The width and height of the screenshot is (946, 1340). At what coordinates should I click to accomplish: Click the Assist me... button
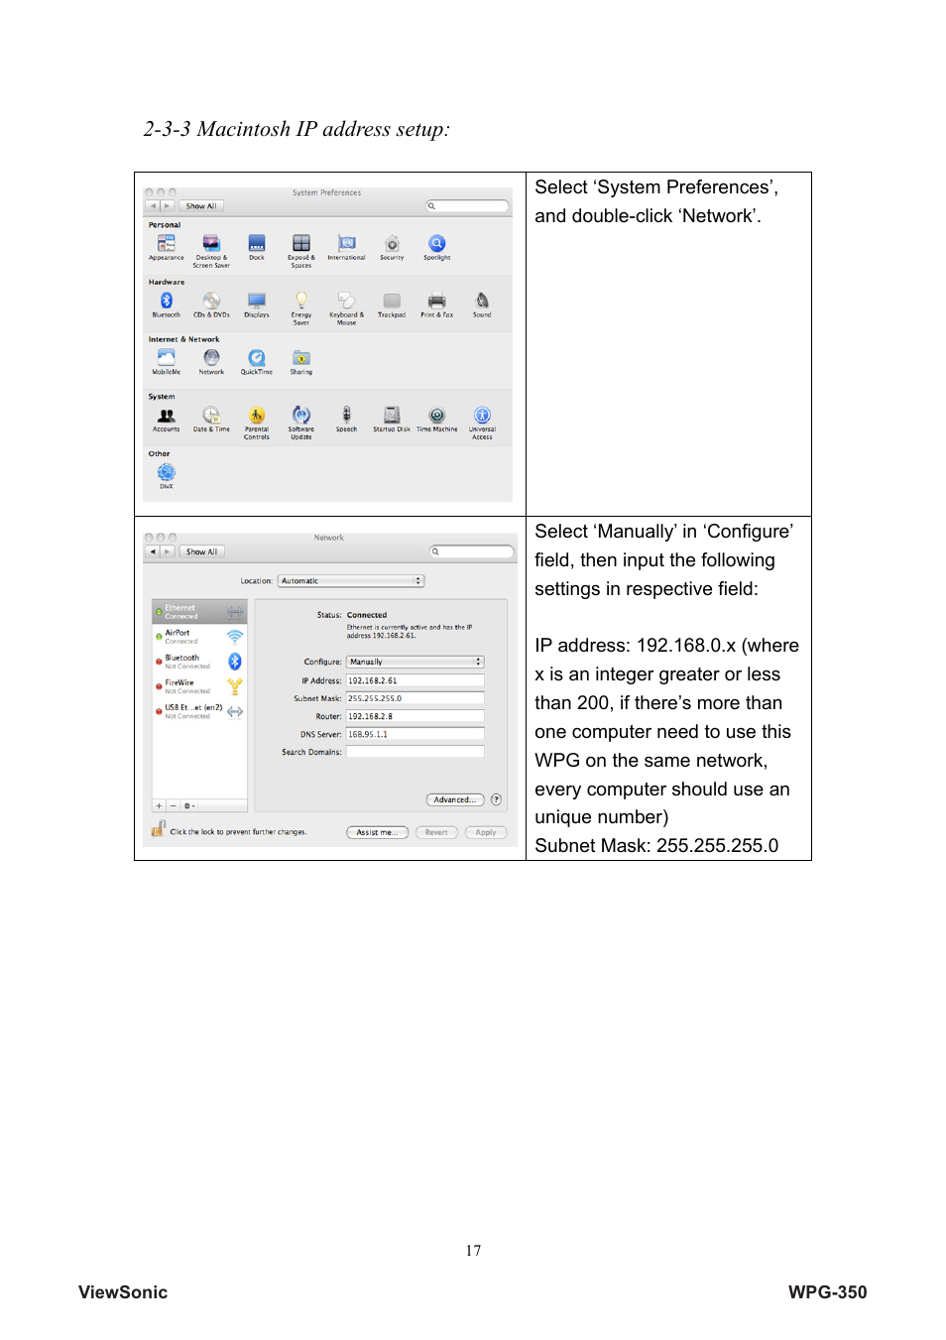click(x=377, y=832)
